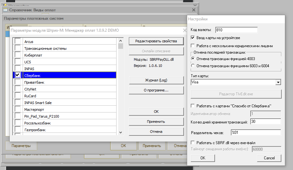The width and height of the screenshot is (293, 170).
Task: Click Отмена in module parameters dialog
Action: 154,132
